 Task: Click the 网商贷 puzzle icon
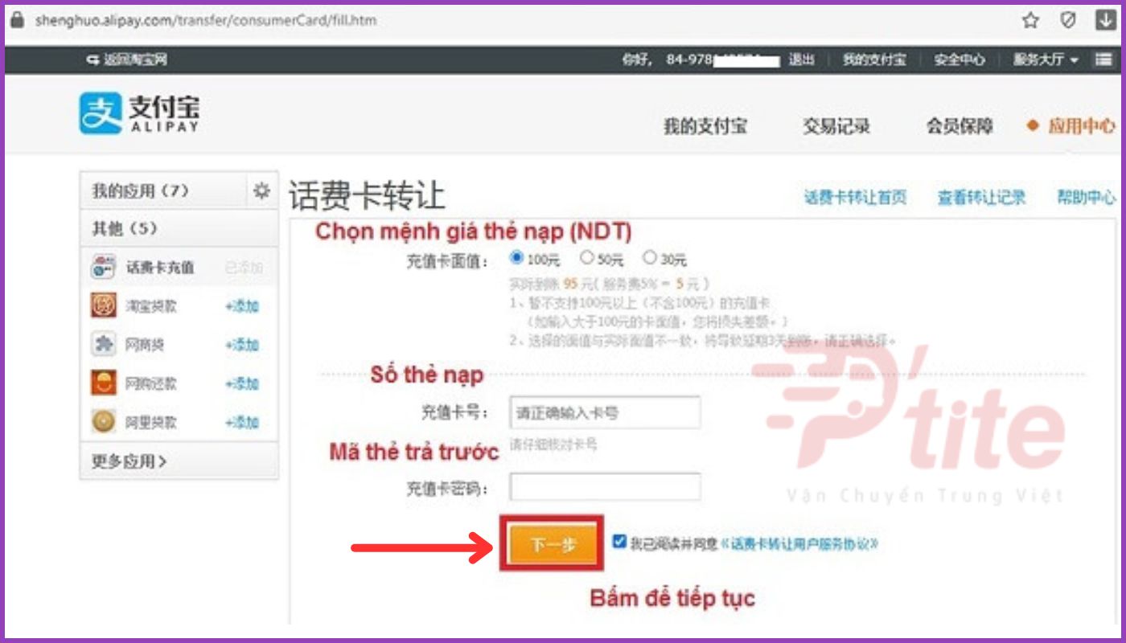103,345
